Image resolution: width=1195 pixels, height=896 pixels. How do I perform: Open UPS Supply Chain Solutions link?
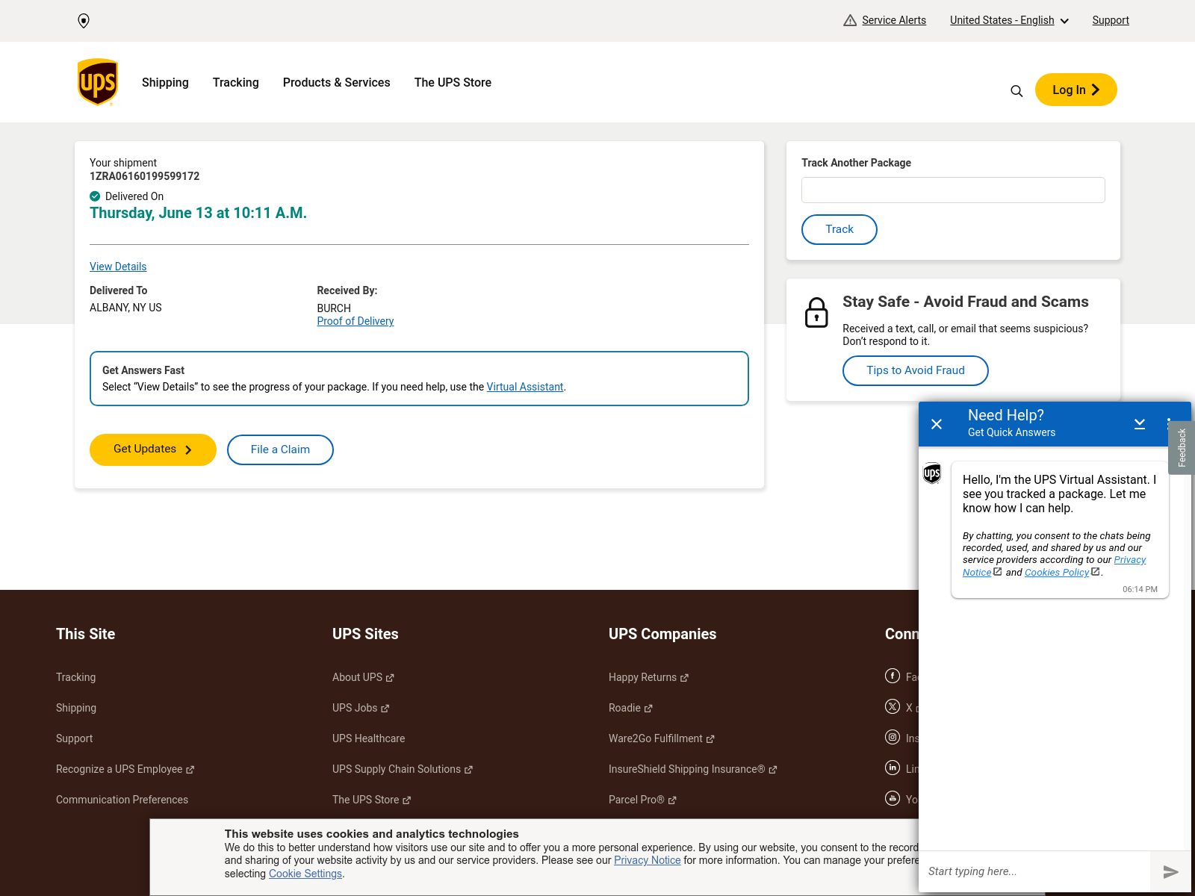[x=403, y=769]
